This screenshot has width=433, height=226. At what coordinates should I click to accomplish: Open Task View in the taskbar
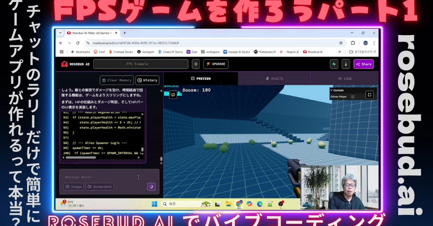click(x=218, y=204)
